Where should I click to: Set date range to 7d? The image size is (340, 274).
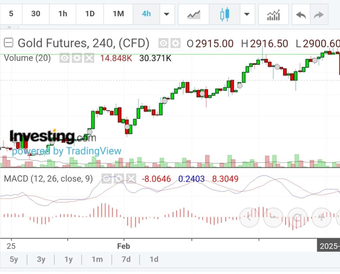[x=126, y=259]
